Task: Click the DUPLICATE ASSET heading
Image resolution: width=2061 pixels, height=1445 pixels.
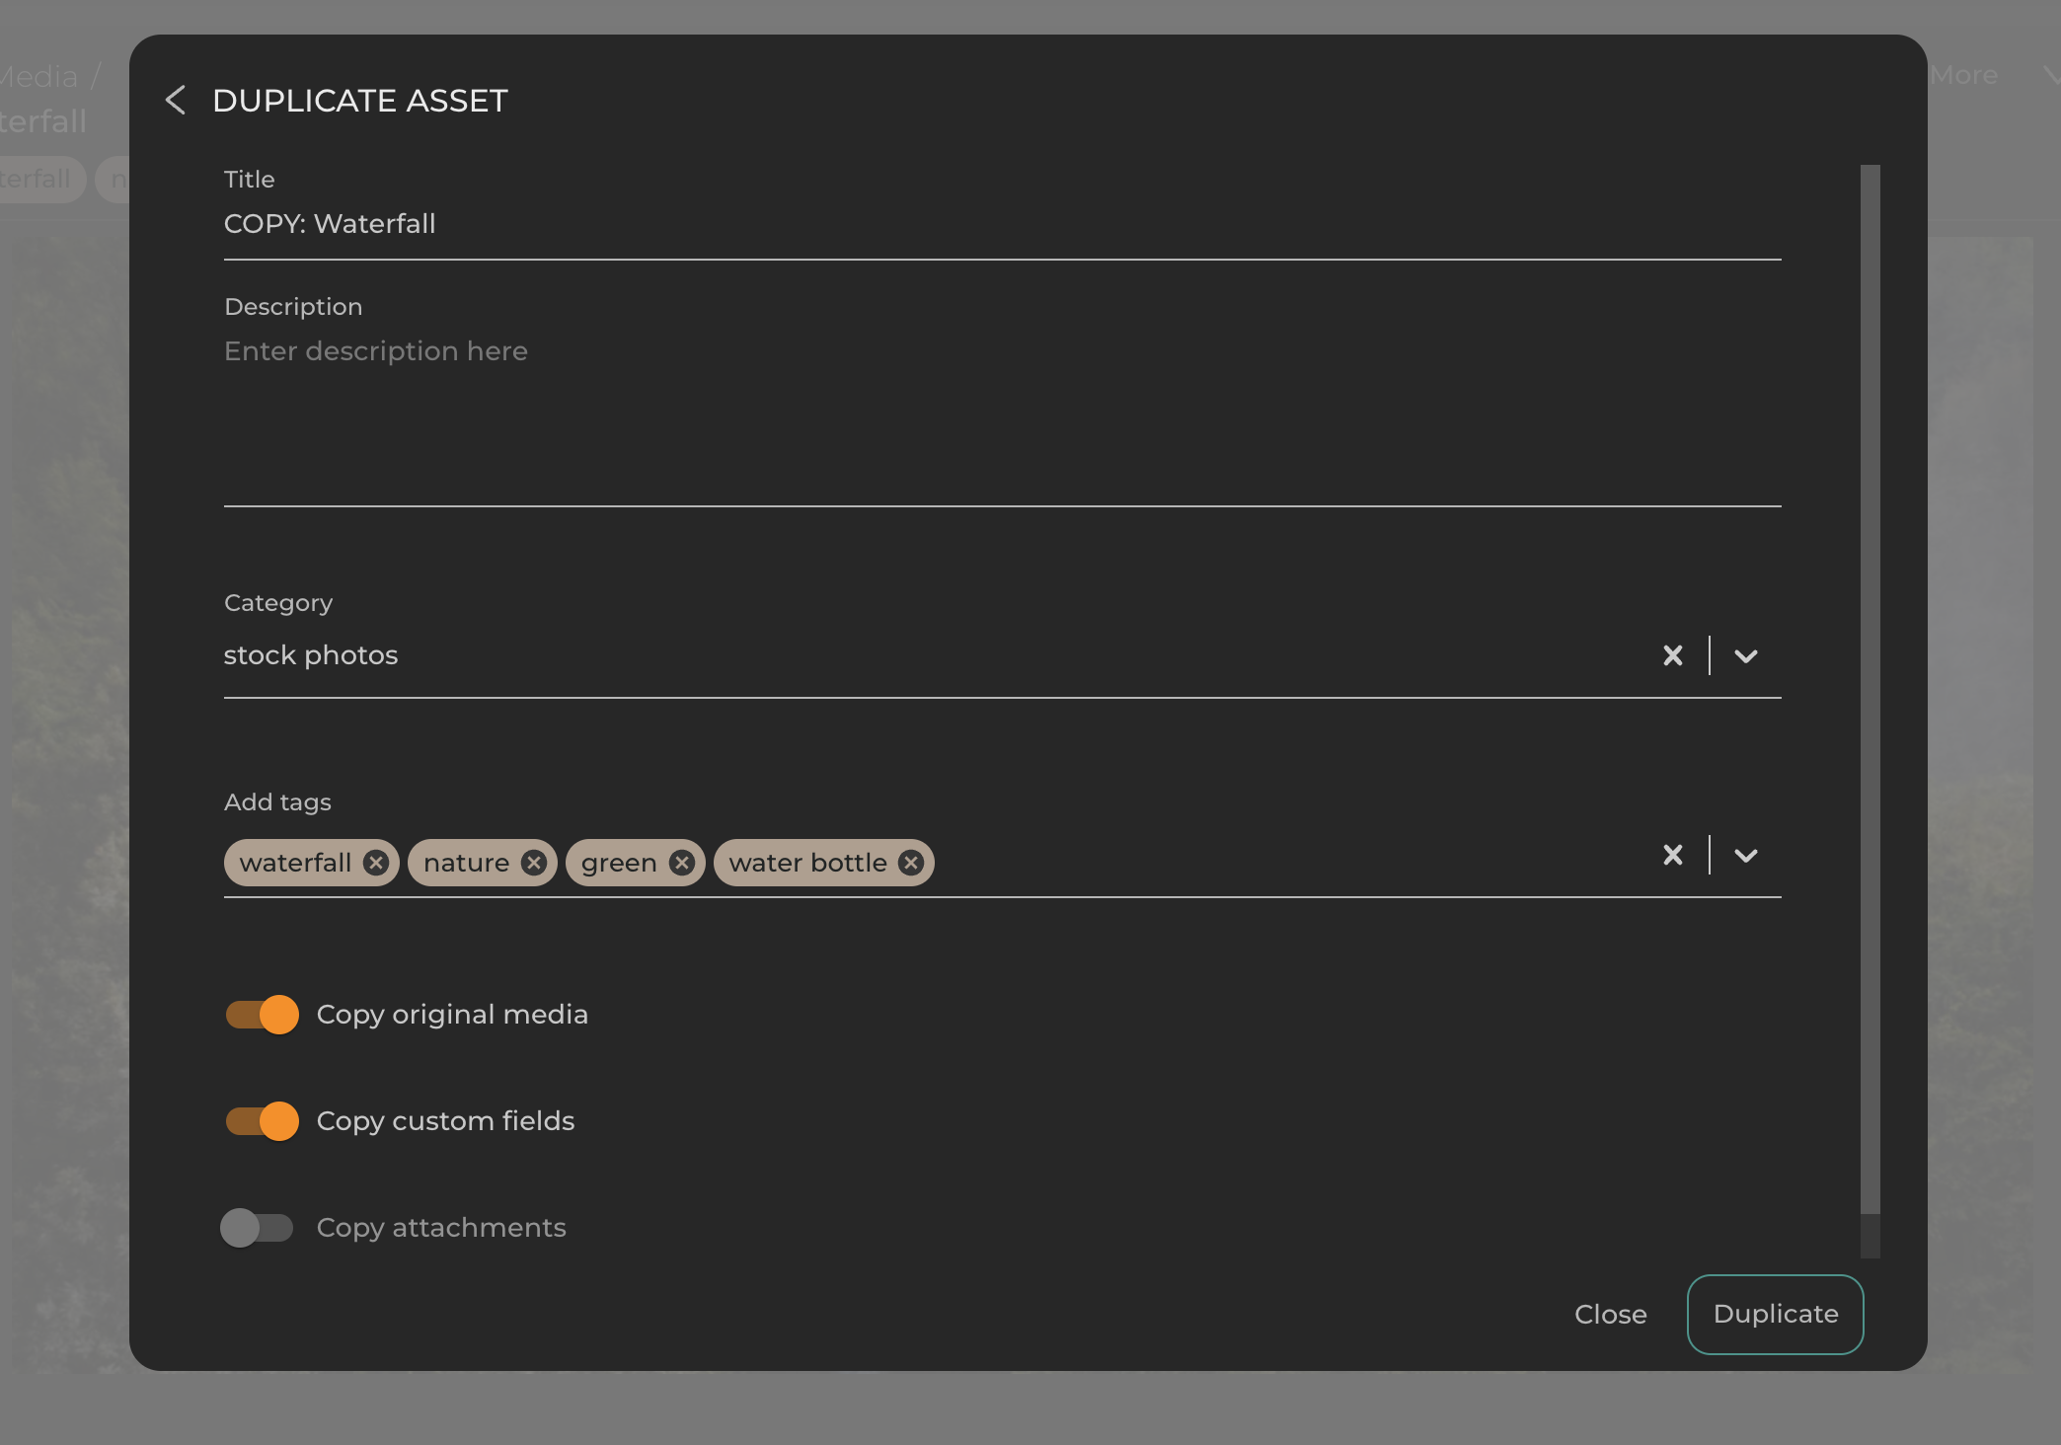Action: click(360, 101)
